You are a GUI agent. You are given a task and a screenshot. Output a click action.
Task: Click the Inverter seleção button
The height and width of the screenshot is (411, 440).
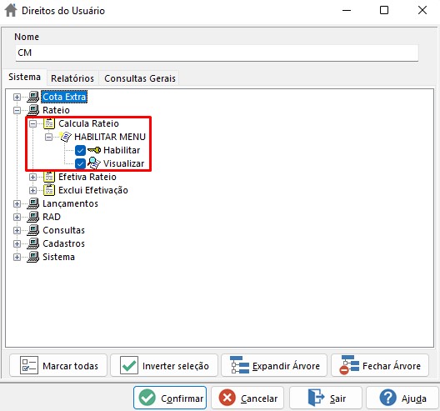click(x=164, y=365)
